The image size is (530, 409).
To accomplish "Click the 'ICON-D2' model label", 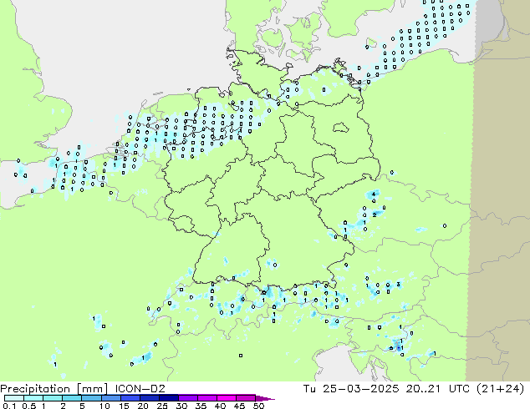I will 140,389.
